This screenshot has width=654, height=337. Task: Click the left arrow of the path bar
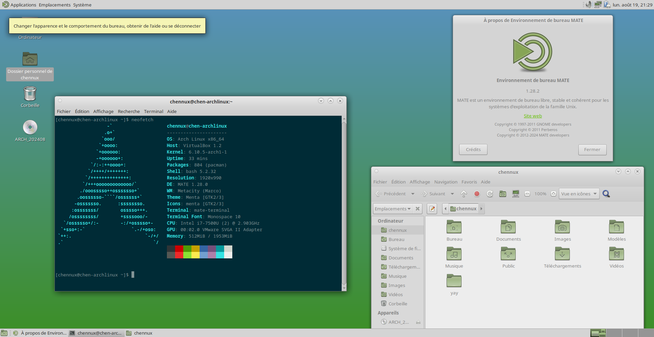pos(446,209)
